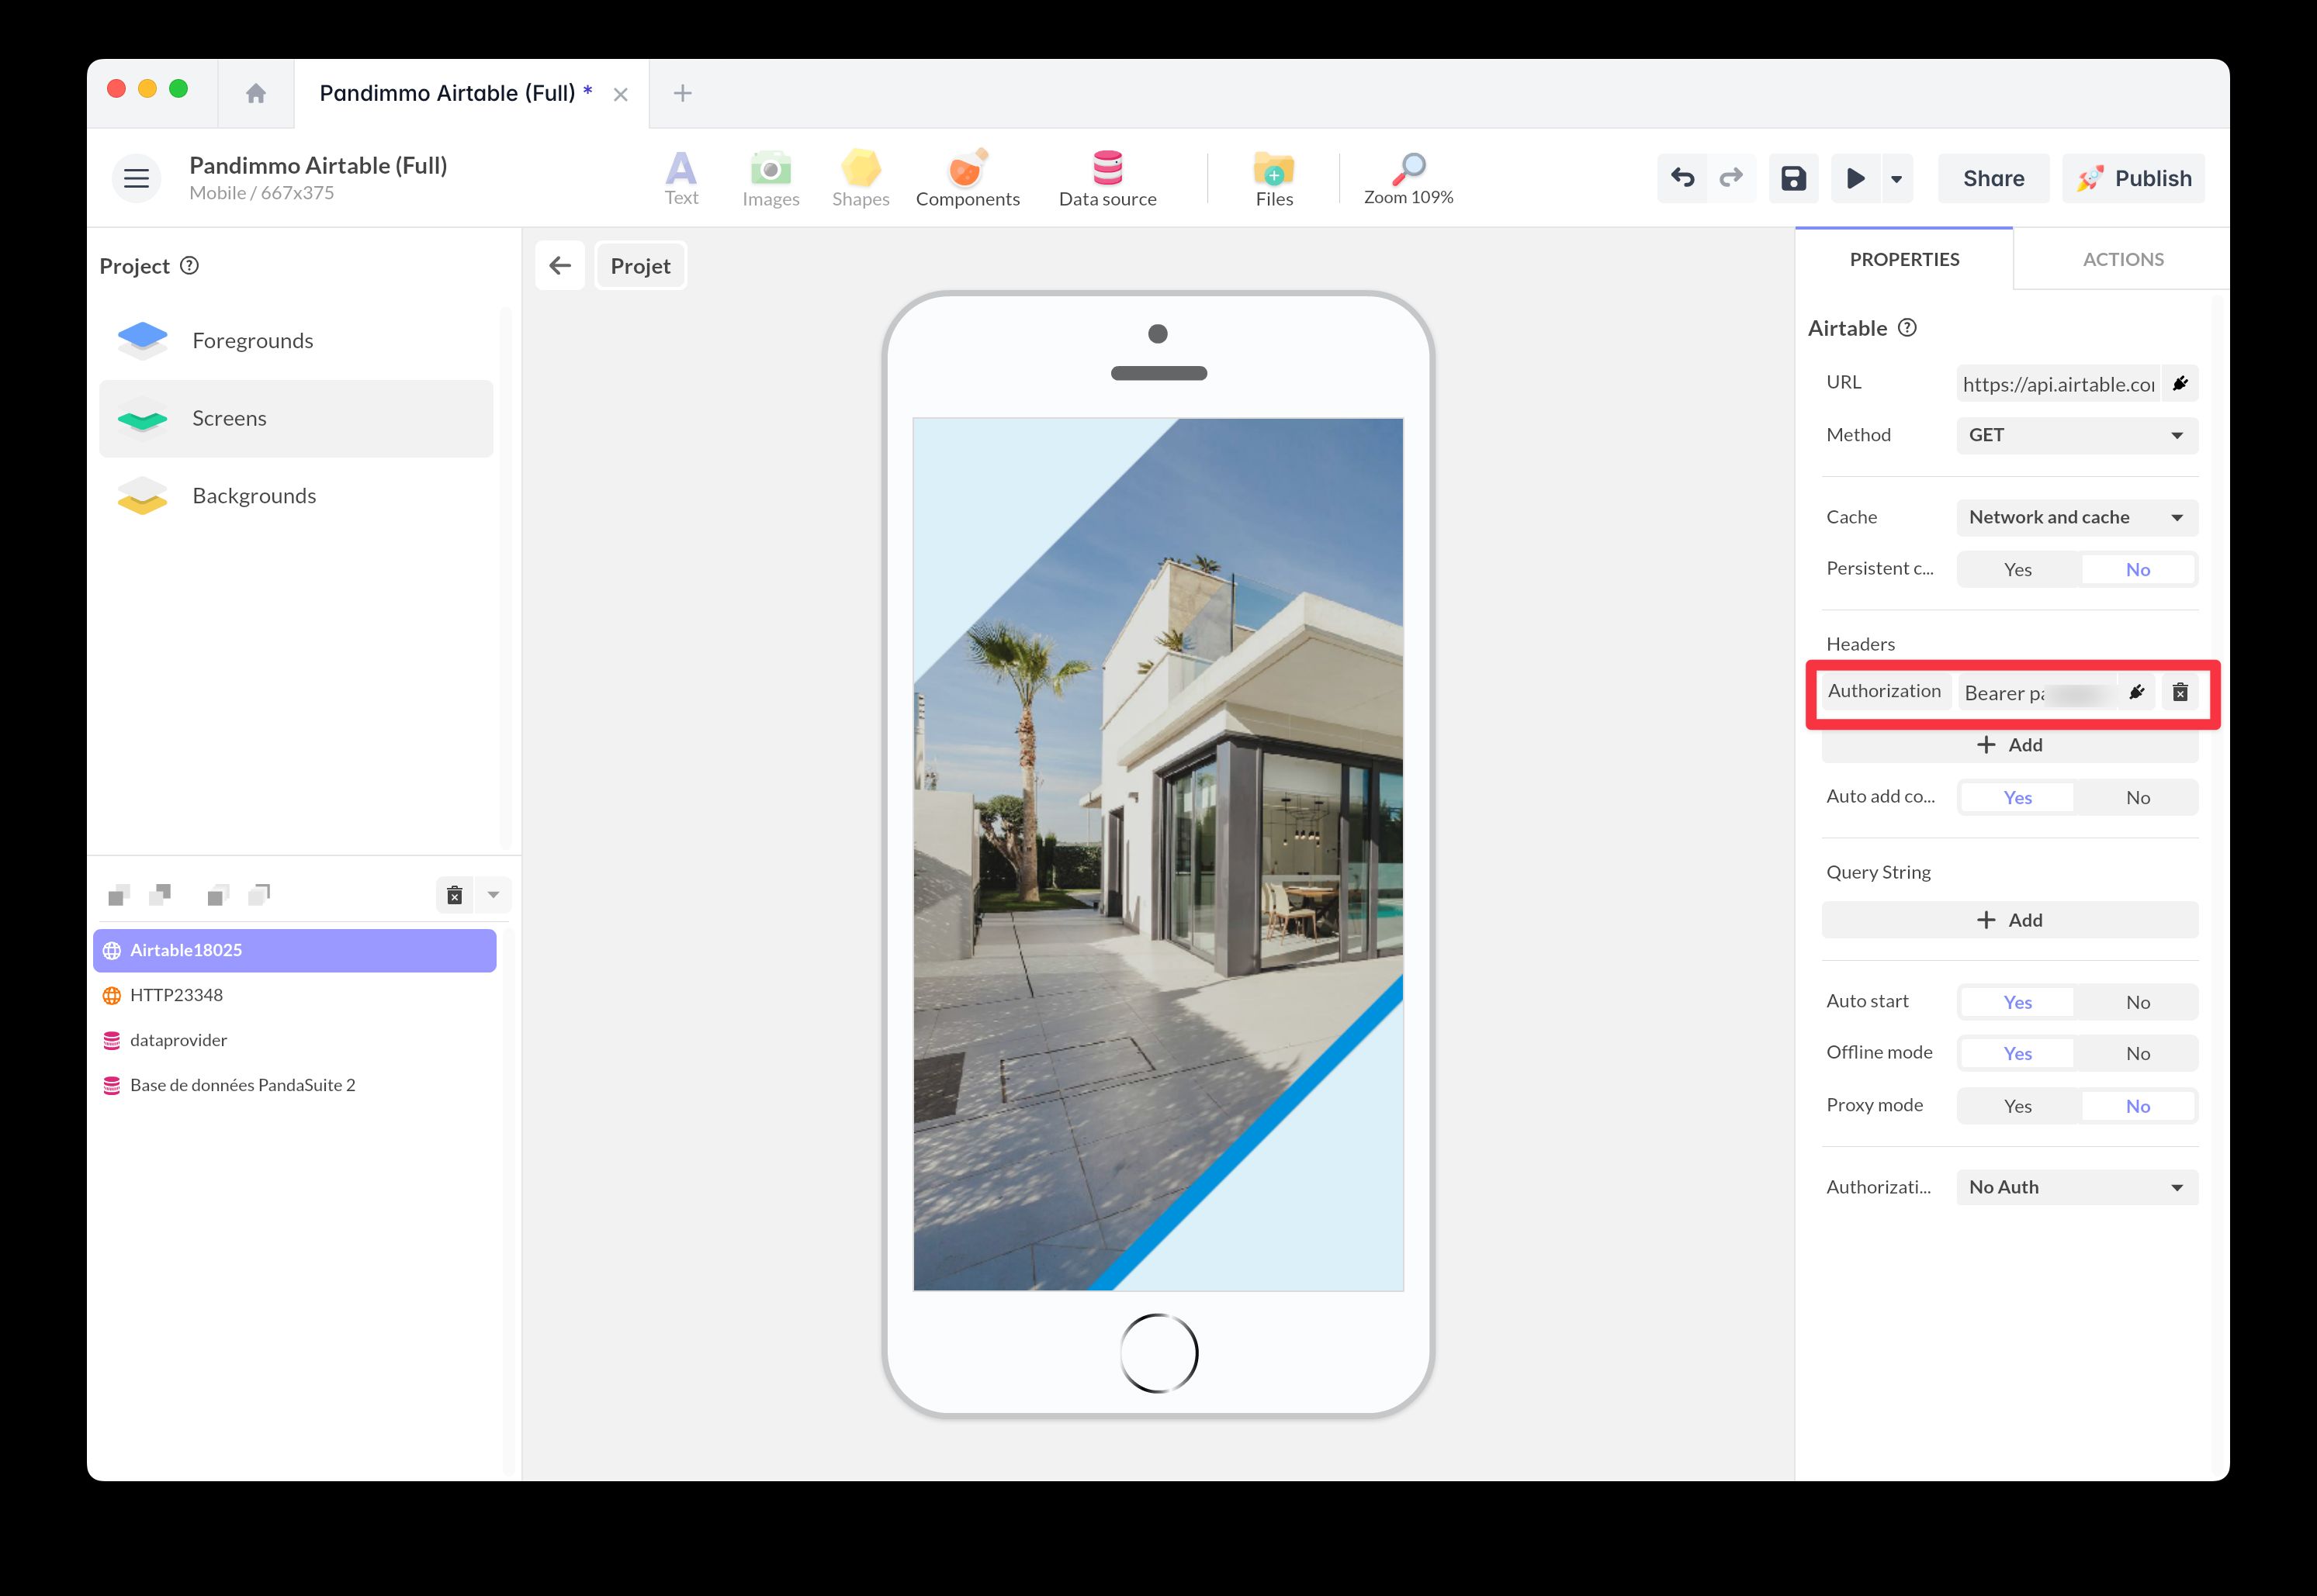This screenshot has width=2317, height=1596.
Task: Disable Offline mode
Action: click(x=2138, y=1053)
